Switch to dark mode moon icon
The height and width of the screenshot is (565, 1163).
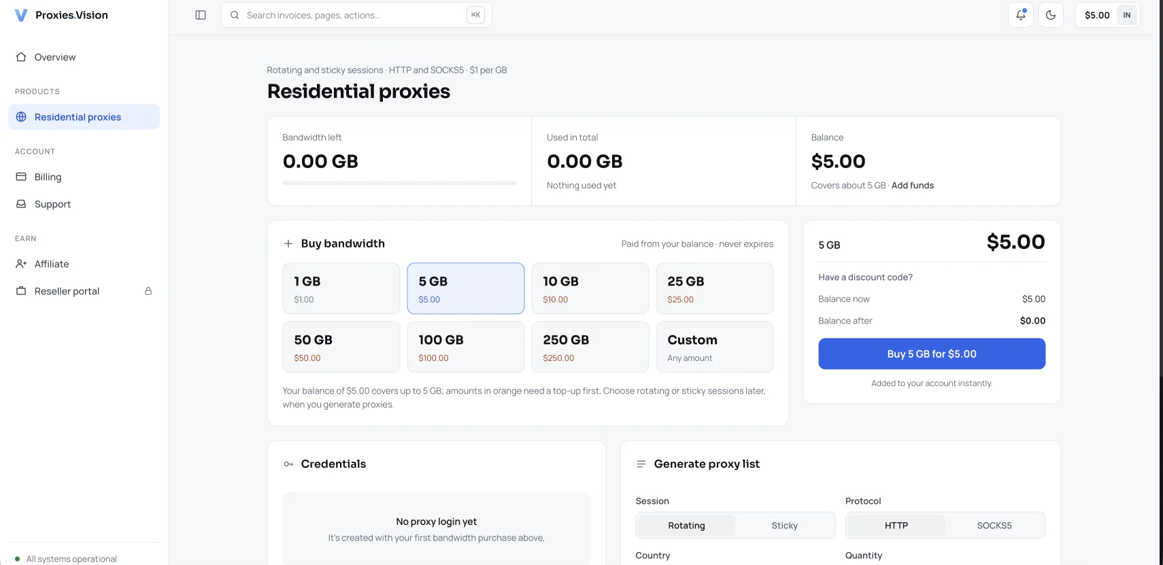point(1051,15)
